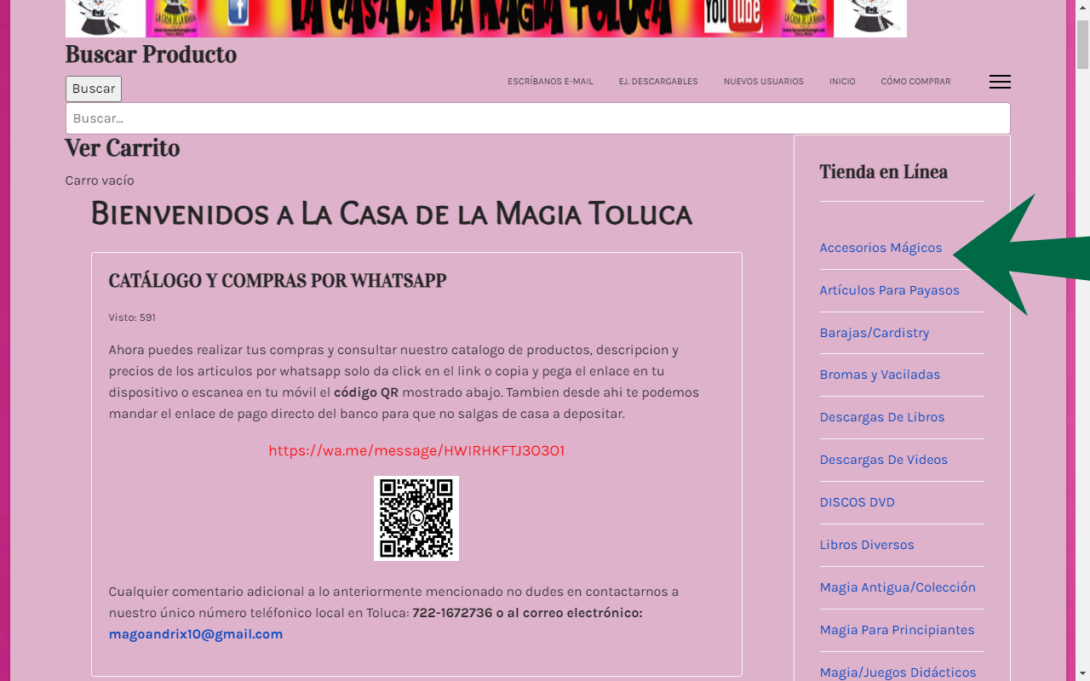Click the magoandrix10@gmail.com email link
This screenshot has height=681, width=1090.
coord(196,634)
